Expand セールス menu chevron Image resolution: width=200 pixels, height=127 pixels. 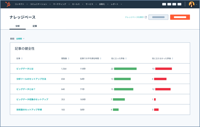[83, 4]
